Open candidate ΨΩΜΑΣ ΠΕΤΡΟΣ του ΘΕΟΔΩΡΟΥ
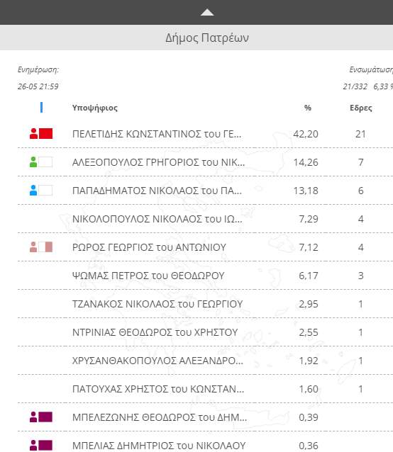This screenshot has height=452, width=393. (148, 276)
